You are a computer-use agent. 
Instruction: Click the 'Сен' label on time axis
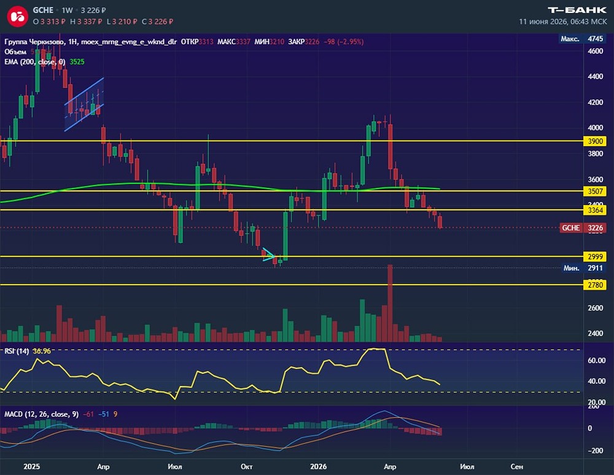pos(517,466)
